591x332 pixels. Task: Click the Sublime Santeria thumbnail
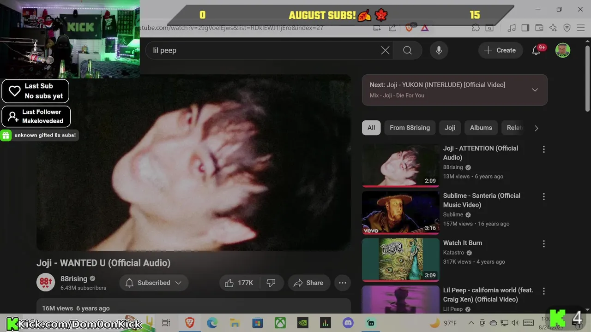click(401, 213)
